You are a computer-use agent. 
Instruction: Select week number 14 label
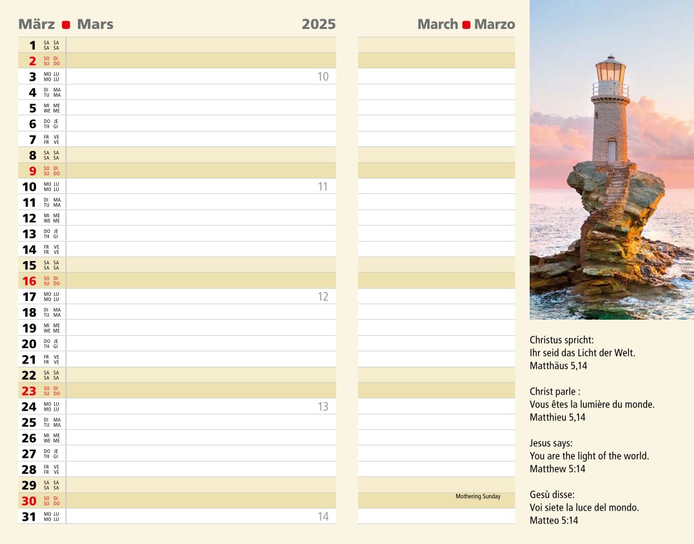(323, 516)
